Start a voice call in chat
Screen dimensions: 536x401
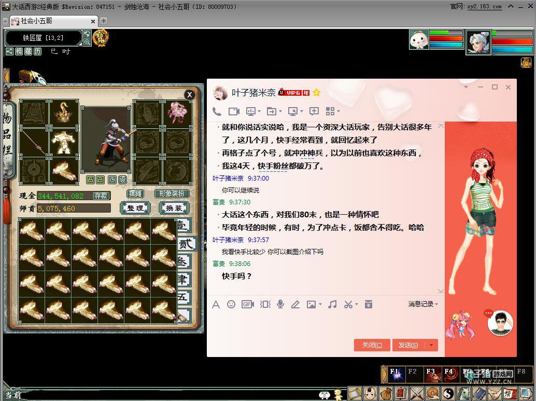coord(217,111)
